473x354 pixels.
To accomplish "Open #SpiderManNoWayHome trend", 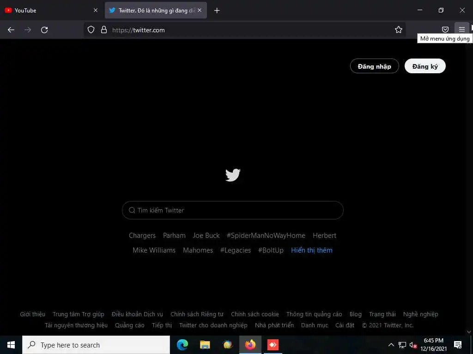I will click(x=266, y=236).
